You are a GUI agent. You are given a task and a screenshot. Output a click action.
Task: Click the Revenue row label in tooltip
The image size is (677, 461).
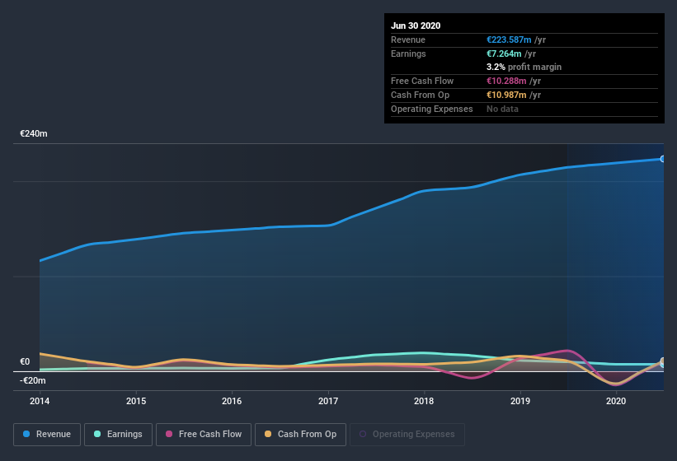click(x=408, y=40)
